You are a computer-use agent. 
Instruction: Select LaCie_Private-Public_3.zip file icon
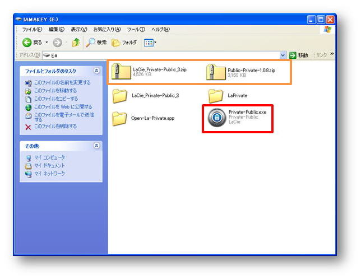pos(121,71)
